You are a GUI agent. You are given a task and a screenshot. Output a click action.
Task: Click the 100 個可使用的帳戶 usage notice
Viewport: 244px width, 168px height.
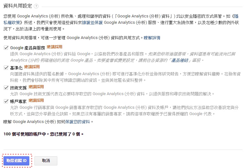pyautogui.click(x=43, y=134)
